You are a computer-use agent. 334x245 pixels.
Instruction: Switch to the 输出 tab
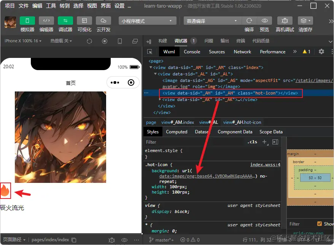pyautogui.click(x=224, y=41)
